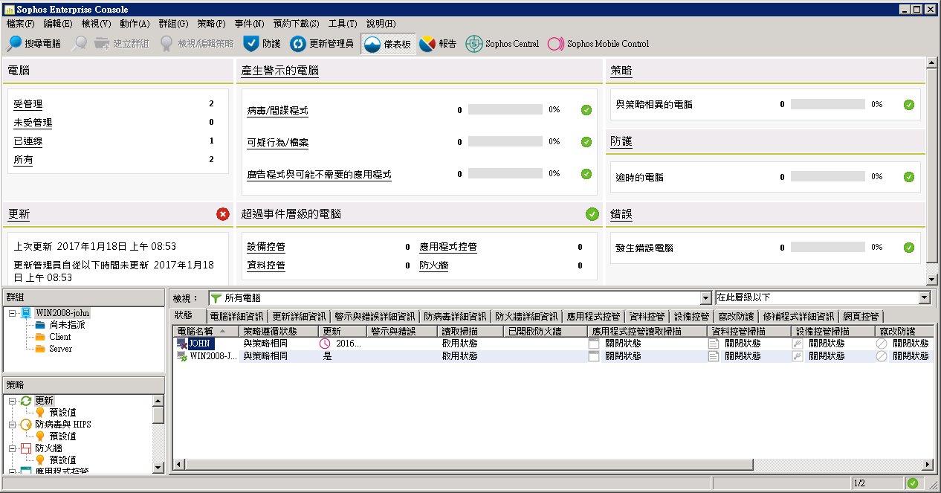Open the 動作(A) menu

[x=135, y=24]
